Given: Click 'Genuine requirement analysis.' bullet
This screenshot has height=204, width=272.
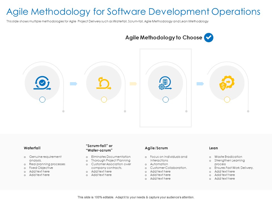Looking at the screenshot, I should pyautogui.click(x=45, y=159).
